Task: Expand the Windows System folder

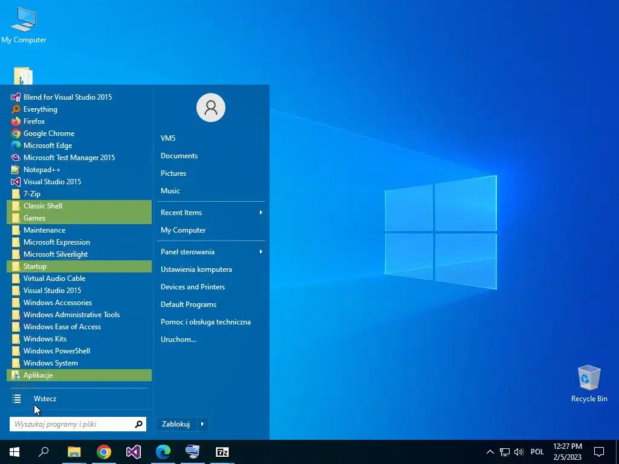Action: click(79, 363)
